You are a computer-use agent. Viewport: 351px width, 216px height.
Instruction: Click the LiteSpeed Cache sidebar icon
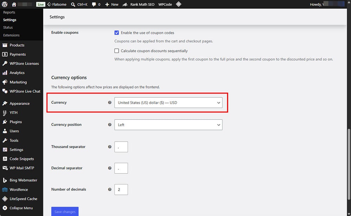[5, 199]
